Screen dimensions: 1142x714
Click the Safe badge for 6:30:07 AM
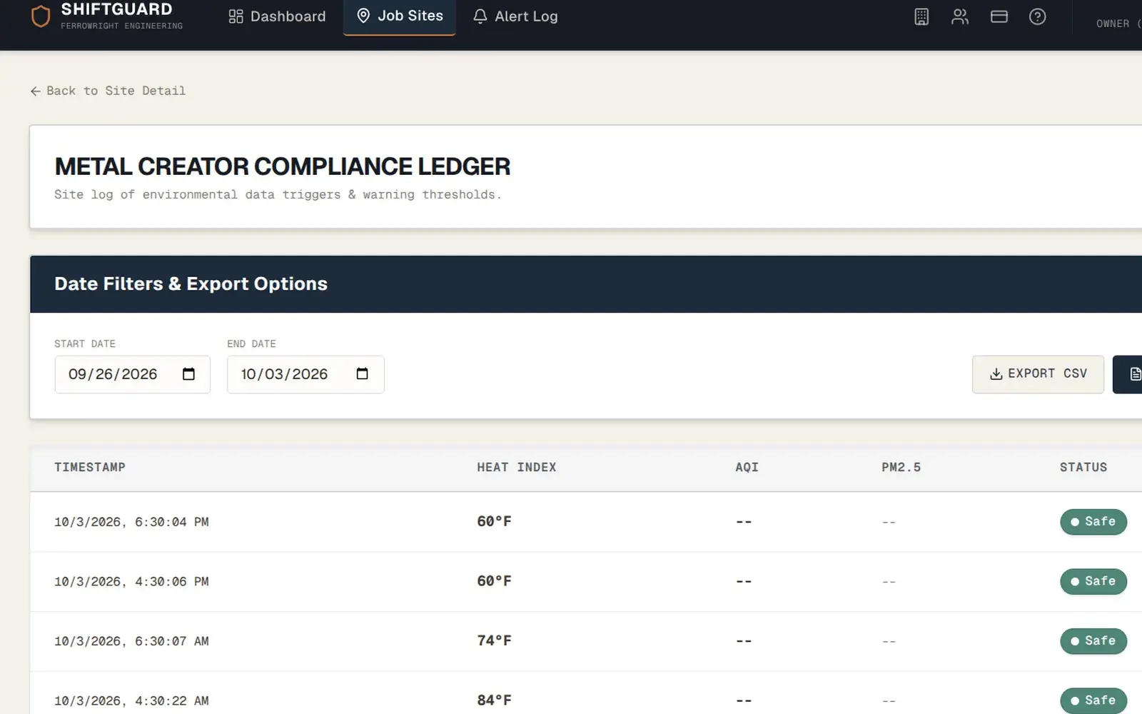coord(1093,641)
